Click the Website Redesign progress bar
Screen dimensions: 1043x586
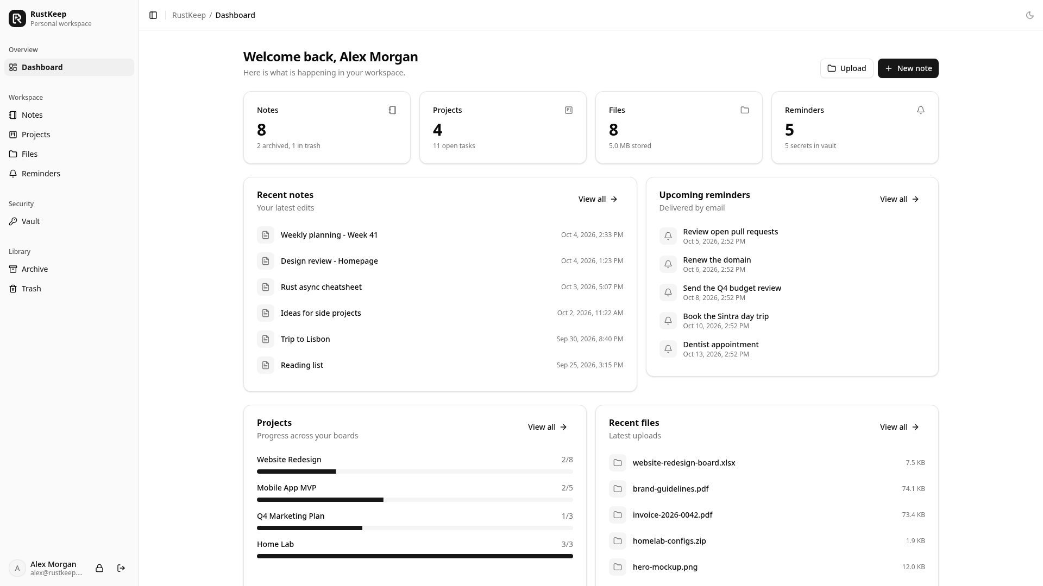415,472
